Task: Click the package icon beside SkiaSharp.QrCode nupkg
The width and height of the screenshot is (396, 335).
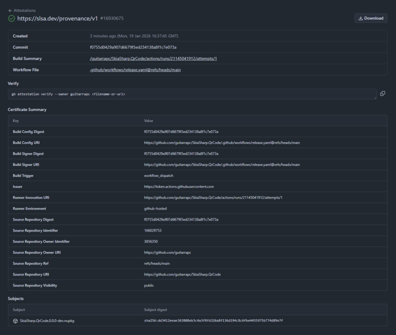Action: [15, 321]
